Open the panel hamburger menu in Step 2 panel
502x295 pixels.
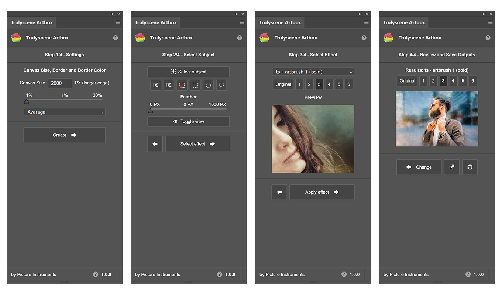[242, 22]
